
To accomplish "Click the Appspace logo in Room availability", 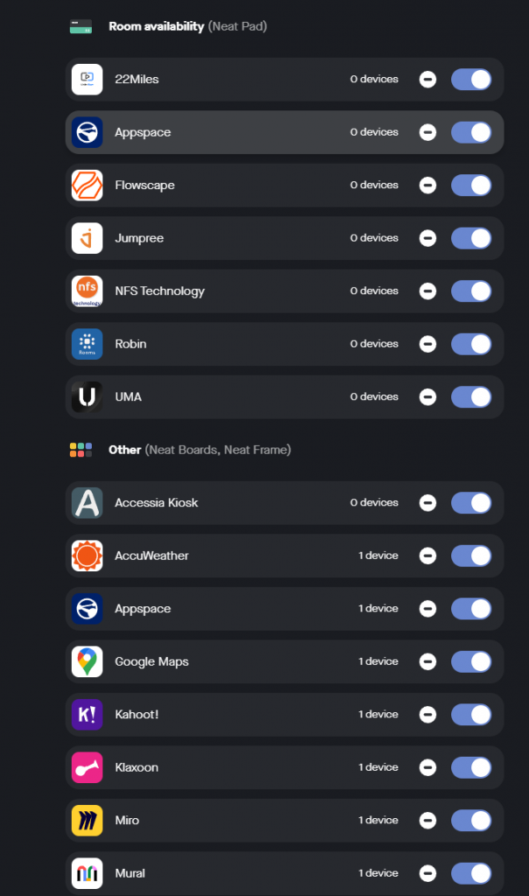I will 86,132.
